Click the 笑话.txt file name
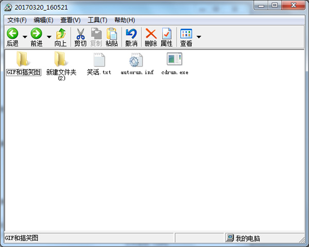 [x=99, y=72]
